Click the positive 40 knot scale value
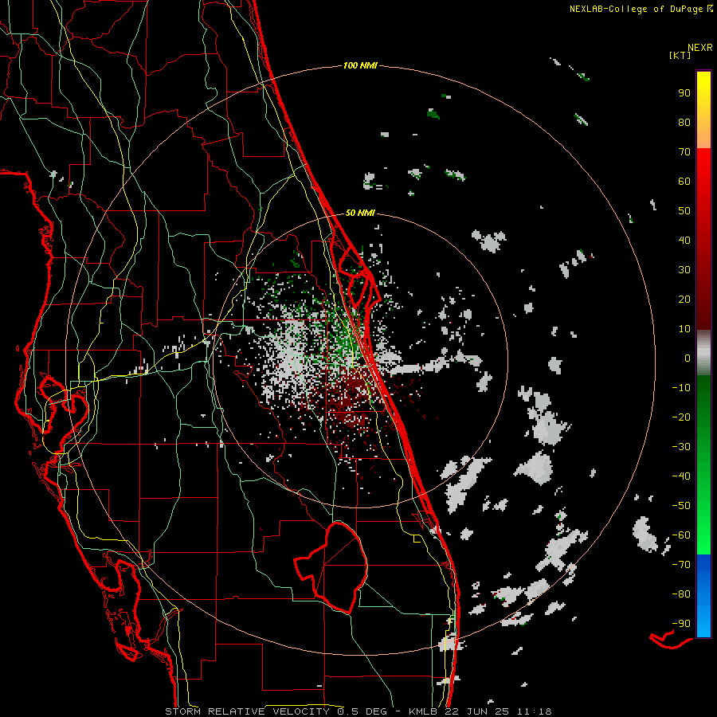 (684, 240)
